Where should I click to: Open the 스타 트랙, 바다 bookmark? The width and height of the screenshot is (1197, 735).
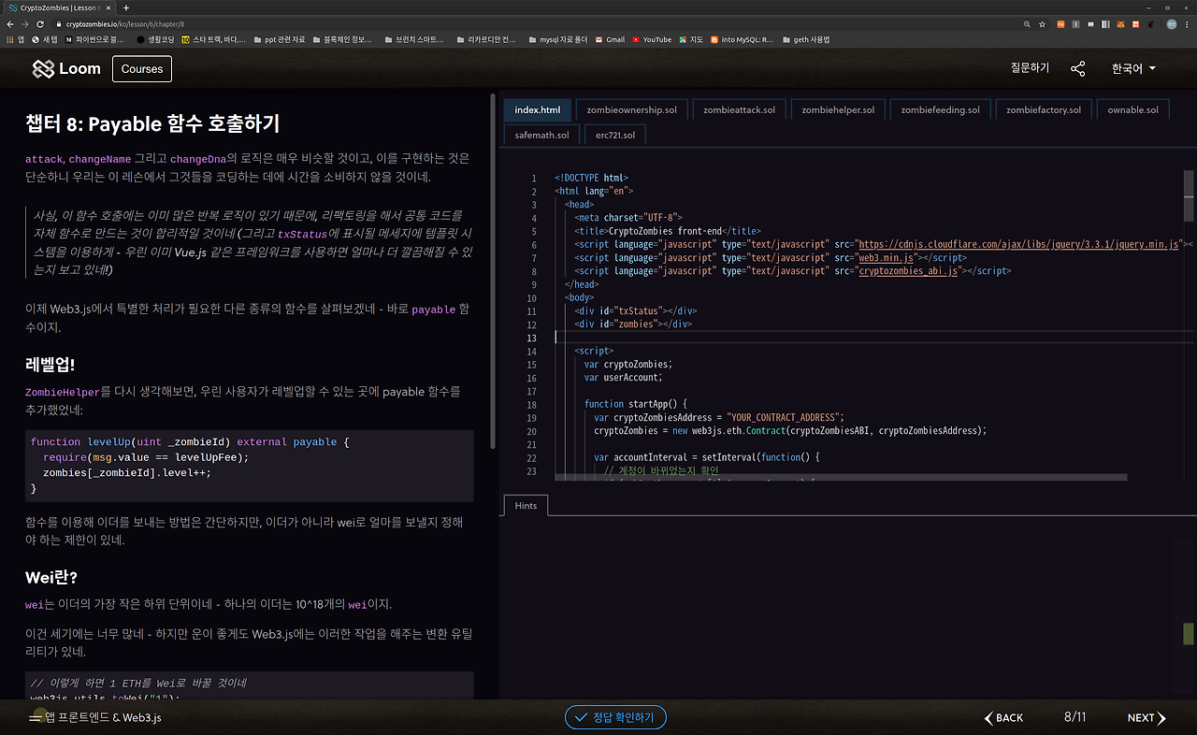click(x=214, y=39)
